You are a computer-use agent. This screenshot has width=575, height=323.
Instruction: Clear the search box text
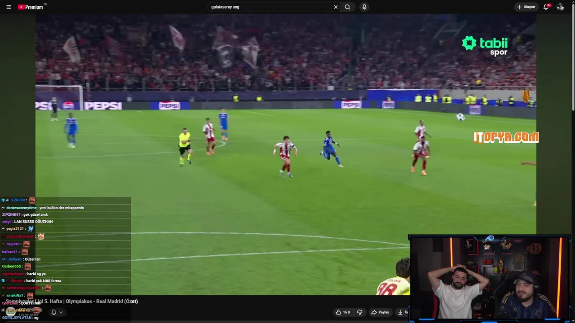click(x=336, y=7)
